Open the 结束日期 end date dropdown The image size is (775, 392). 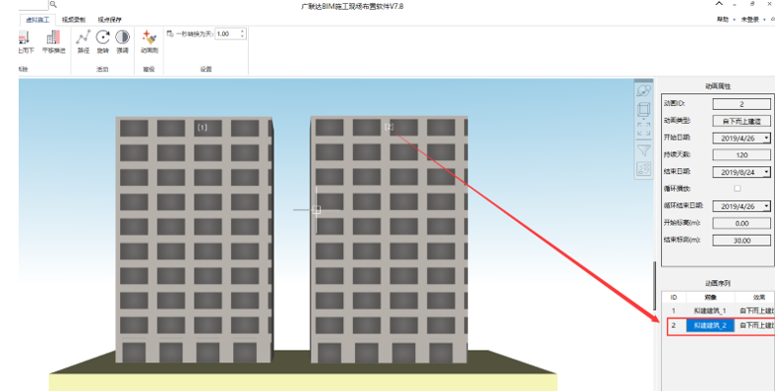tap(766, 172)
